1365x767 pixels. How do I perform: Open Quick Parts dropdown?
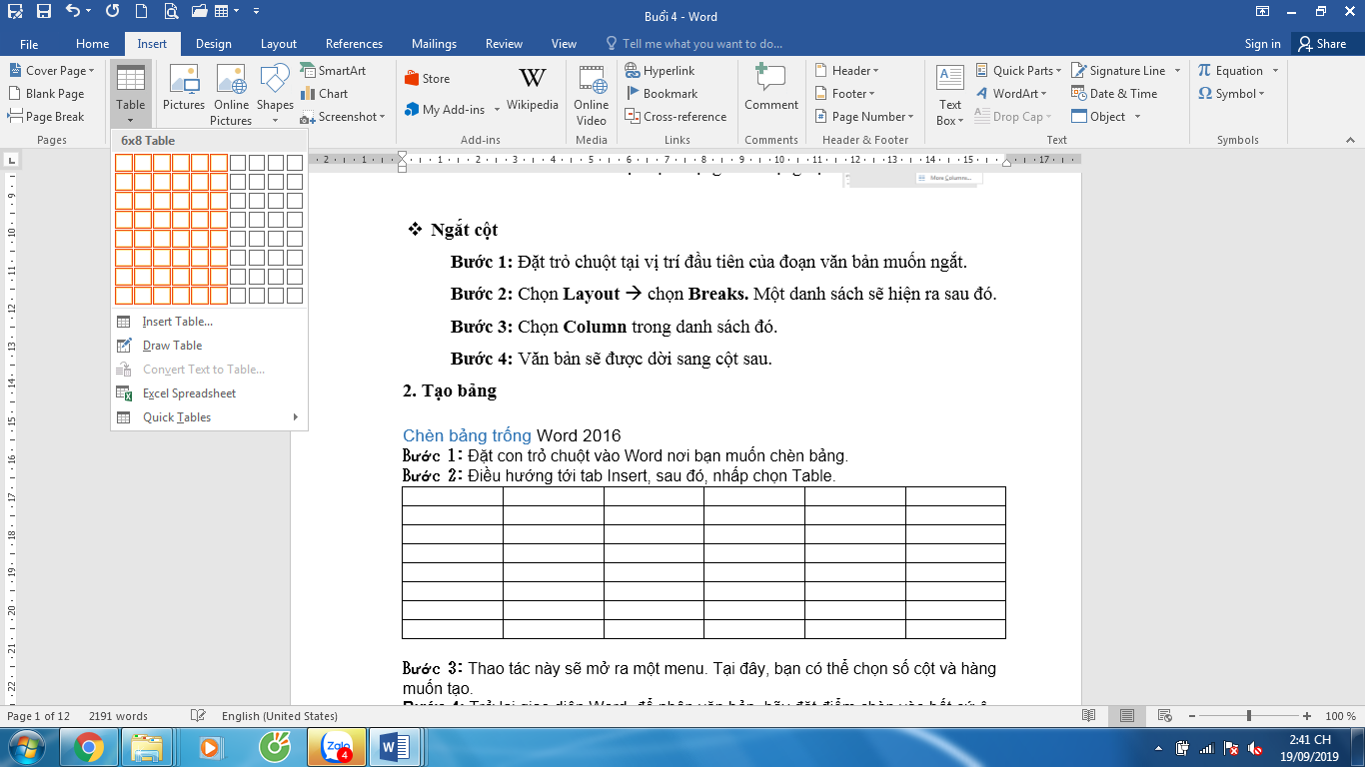click(1019, 71)
